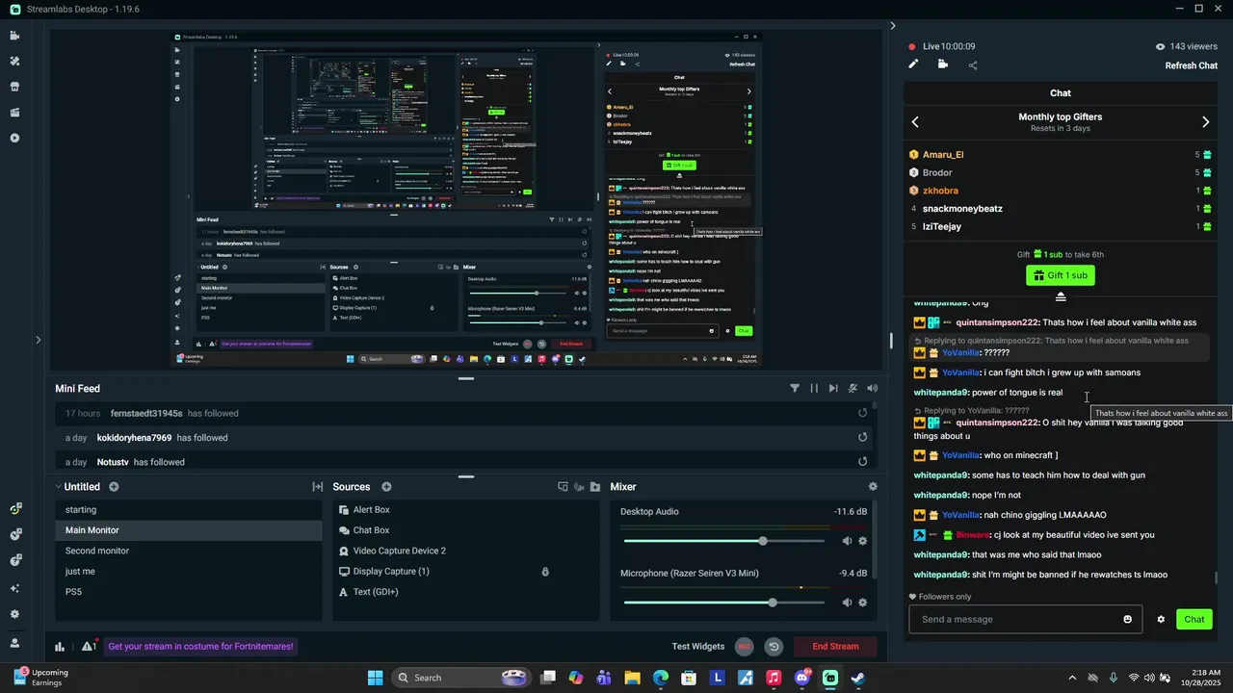Pause the Mini Feed alert queue

(814, 389)
